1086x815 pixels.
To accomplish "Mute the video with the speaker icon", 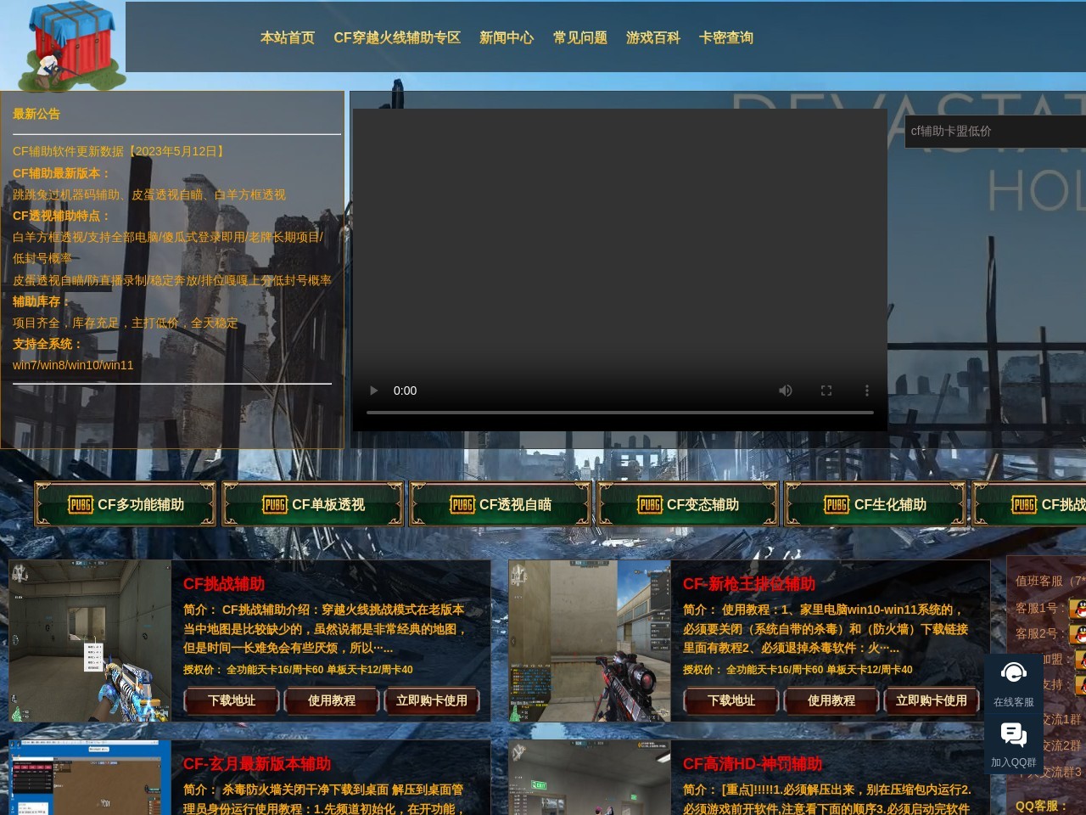I will coord(786,391).
